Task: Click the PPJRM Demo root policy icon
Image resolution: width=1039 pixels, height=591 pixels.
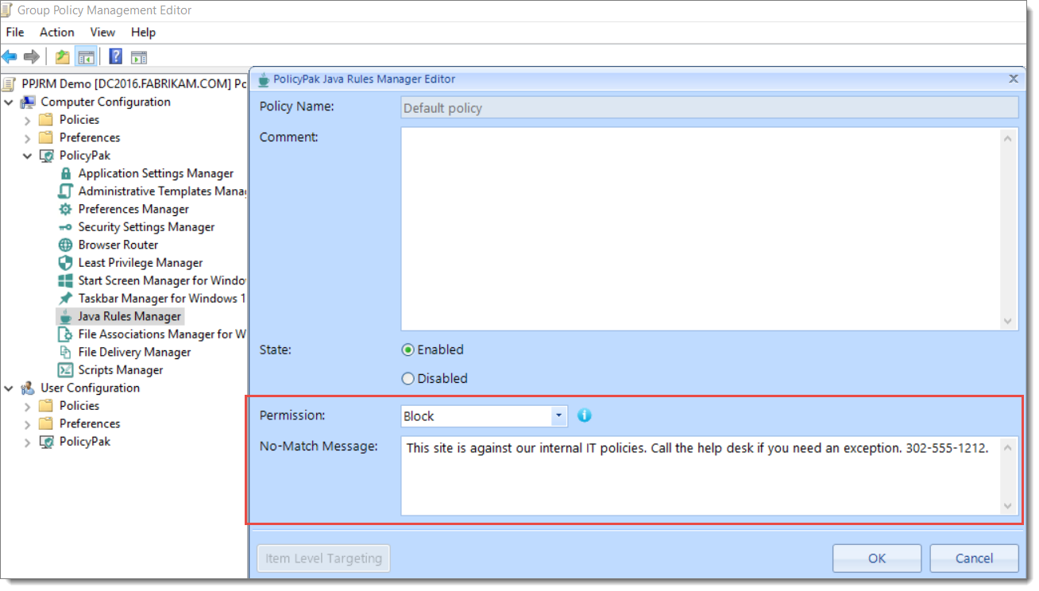Action: coord(10,83)
